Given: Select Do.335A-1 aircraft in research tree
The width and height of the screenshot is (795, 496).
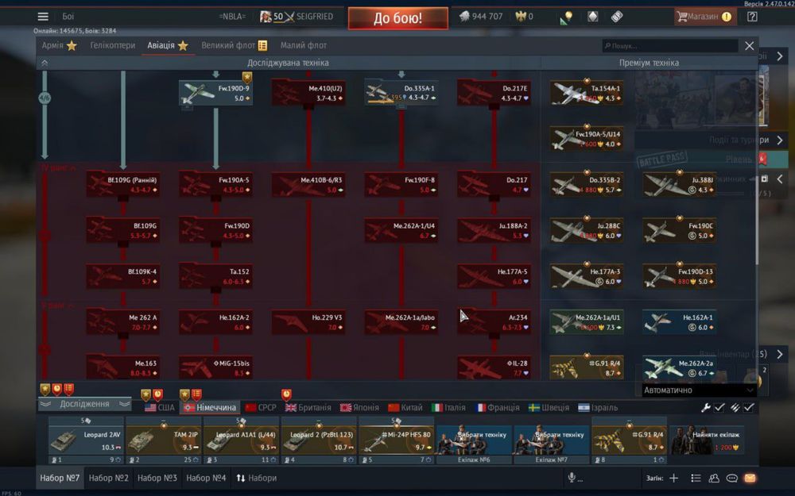Looking at the screenshot, I should click(x=401, y=93).
